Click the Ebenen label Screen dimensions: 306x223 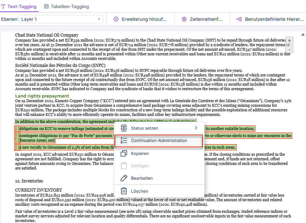click(9, 19)
